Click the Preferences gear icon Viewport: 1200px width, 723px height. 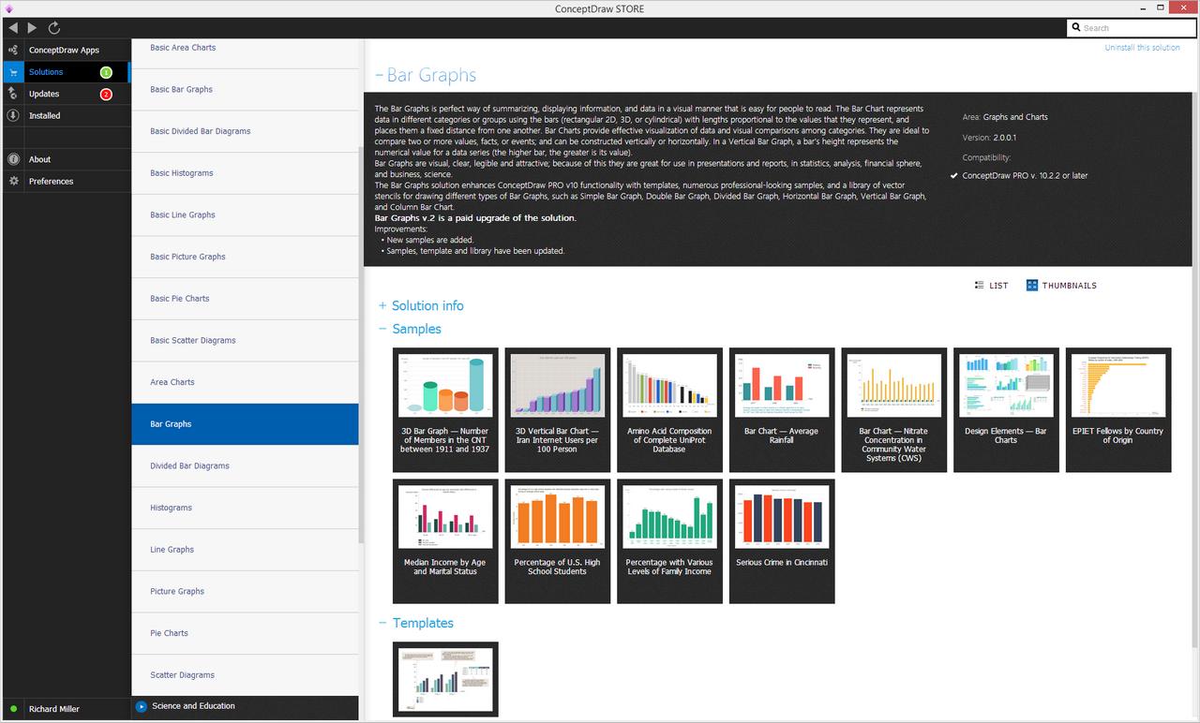click(13, 181)
